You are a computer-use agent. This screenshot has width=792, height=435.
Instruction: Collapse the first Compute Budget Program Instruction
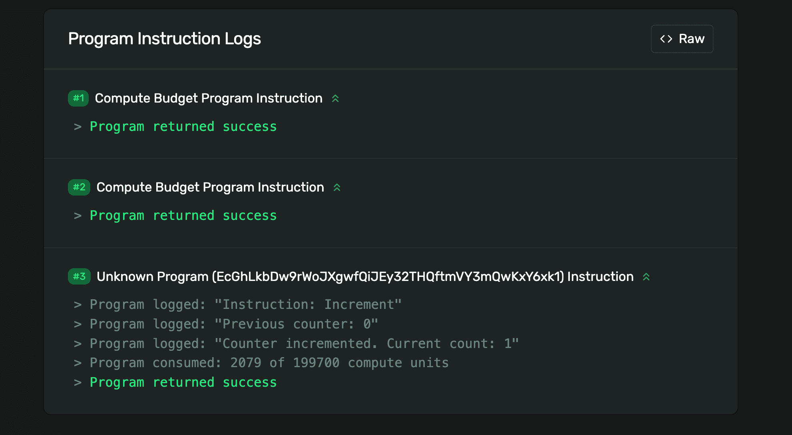coord(336,98)
